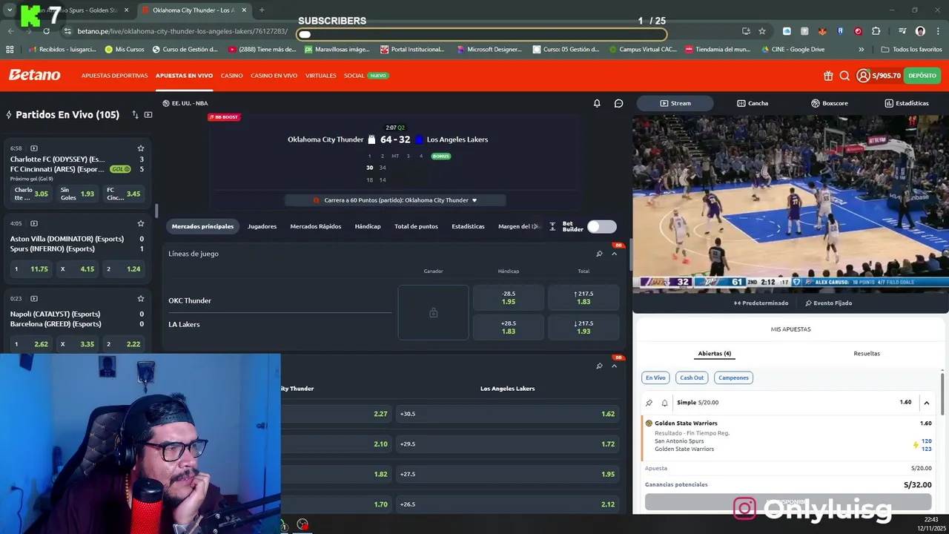Image resolution: width=949 pixels, height=534 pixels.
Task: Toggle bell alert on Simple S/20.00 bet
Action: (664, 403)
